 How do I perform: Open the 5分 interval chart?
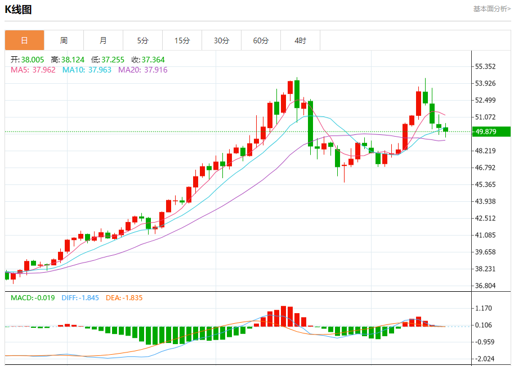(x=142, y=40)
